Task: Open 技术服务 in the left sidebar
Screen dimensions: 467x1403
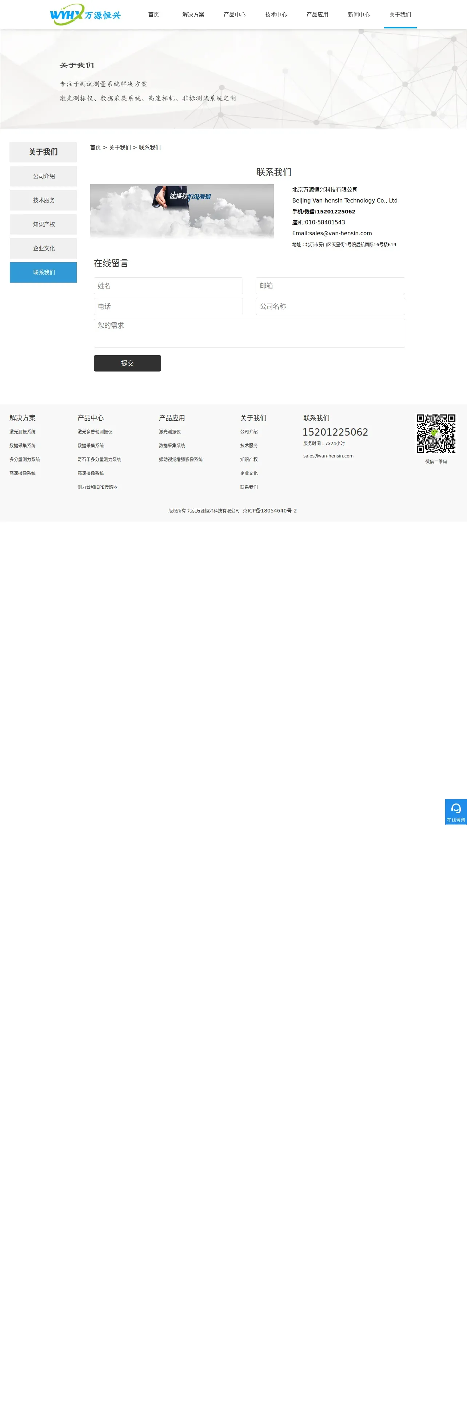Action: pyautogui.click(x=44, y=200)
